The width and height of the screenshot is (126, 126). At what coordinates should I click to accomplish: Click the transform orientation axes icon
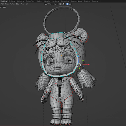[x=46, y=4]
